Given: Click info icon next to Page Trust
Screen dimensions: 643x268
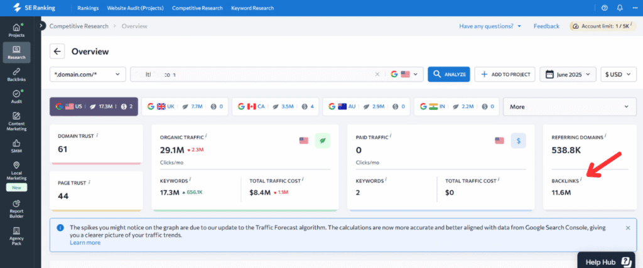Looking at the screenshot, I should point(89,181).
